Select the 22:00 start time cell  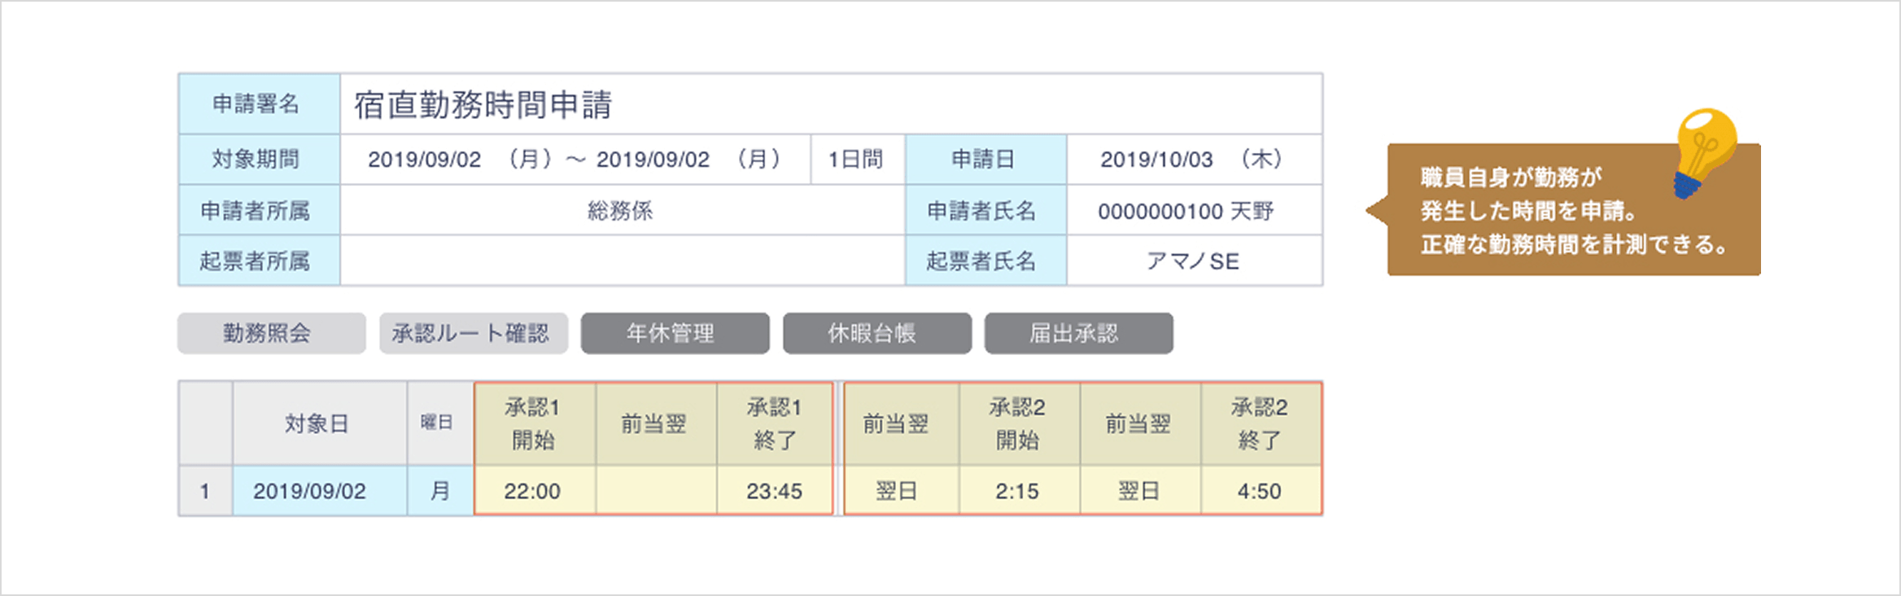coord(535,491)
